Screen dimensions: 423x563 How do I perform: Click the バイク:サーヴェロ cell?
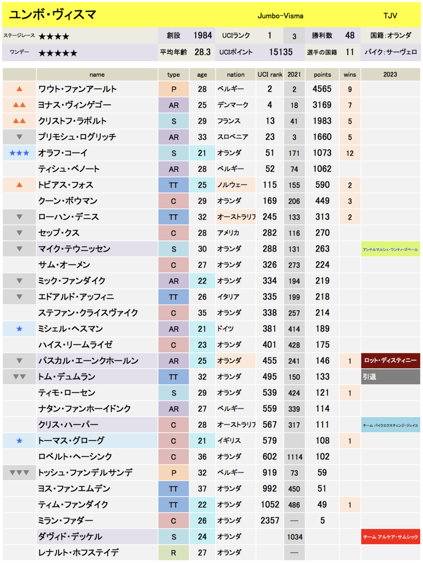(x=390, y=53)
